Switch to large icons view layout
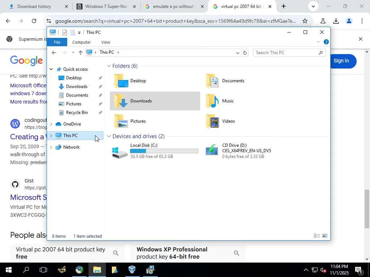 [x=325, y=236]
